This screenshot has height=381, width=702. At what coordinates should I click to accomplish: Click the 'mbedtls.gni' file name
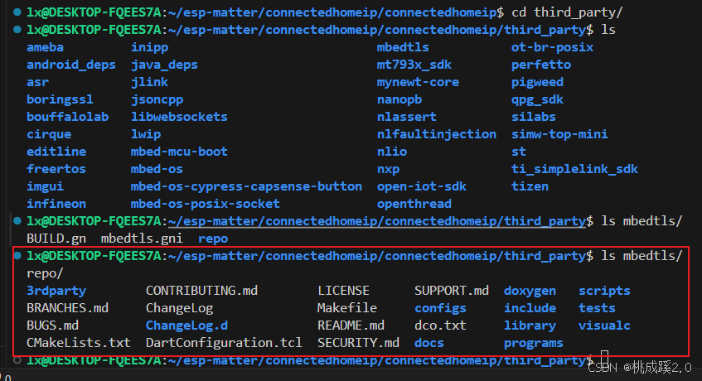tap(142, 239)
